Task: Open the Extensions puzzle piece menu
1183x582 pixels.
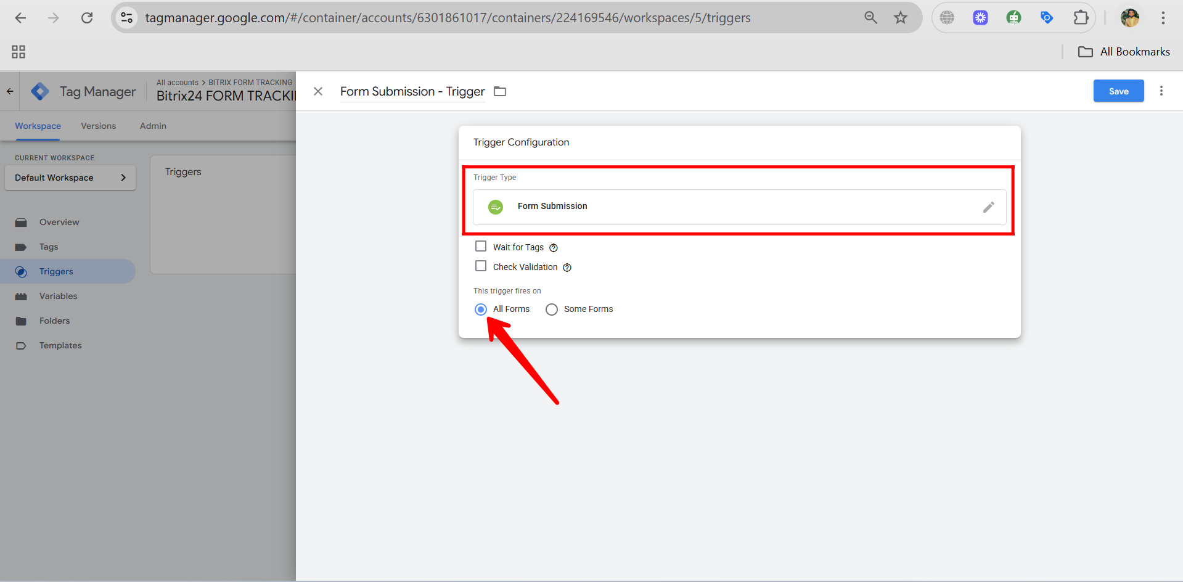Action: click(1081, 18)
